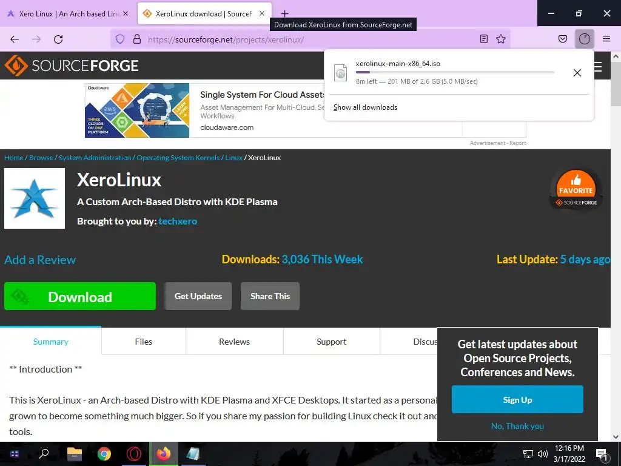The image size is (621, 466).
Task: Click the XeroLinux project logo image
Action: pos(35,198)
